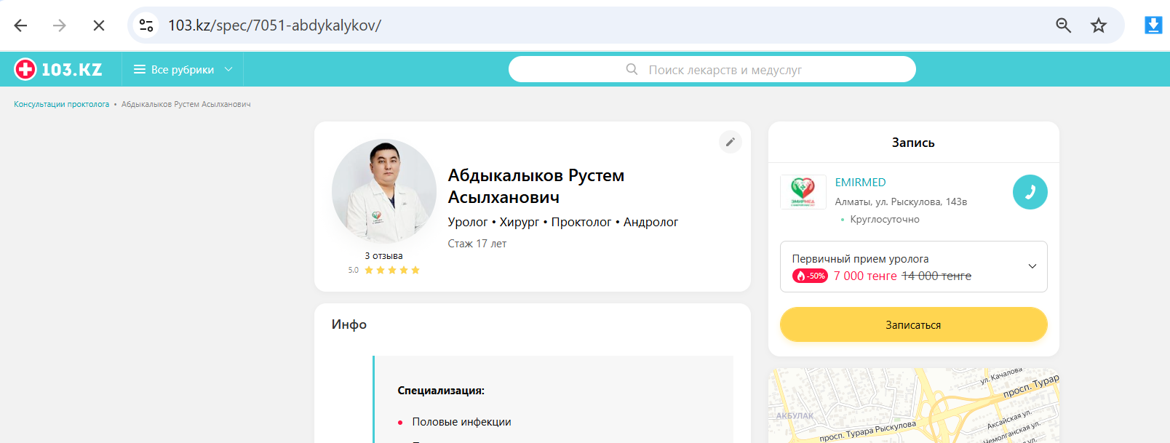The height and width of the screenshot is (443, 1170).
Task: Click 'Круглосуточно' working hours text
Action: pyautogui.click(x=885, y=219)
